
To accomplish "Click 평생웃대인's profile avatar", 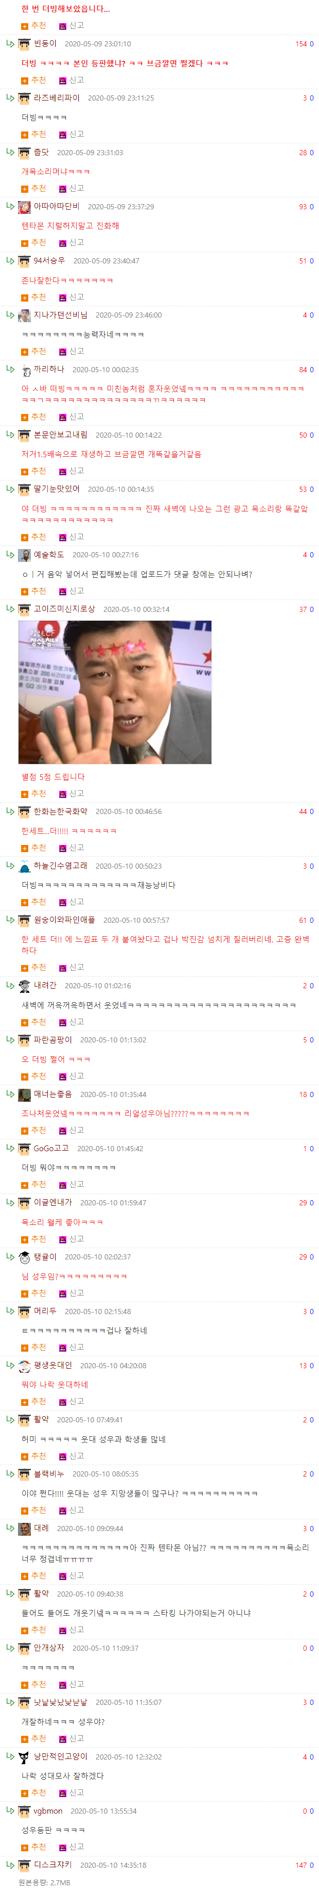I will 24,1366.
